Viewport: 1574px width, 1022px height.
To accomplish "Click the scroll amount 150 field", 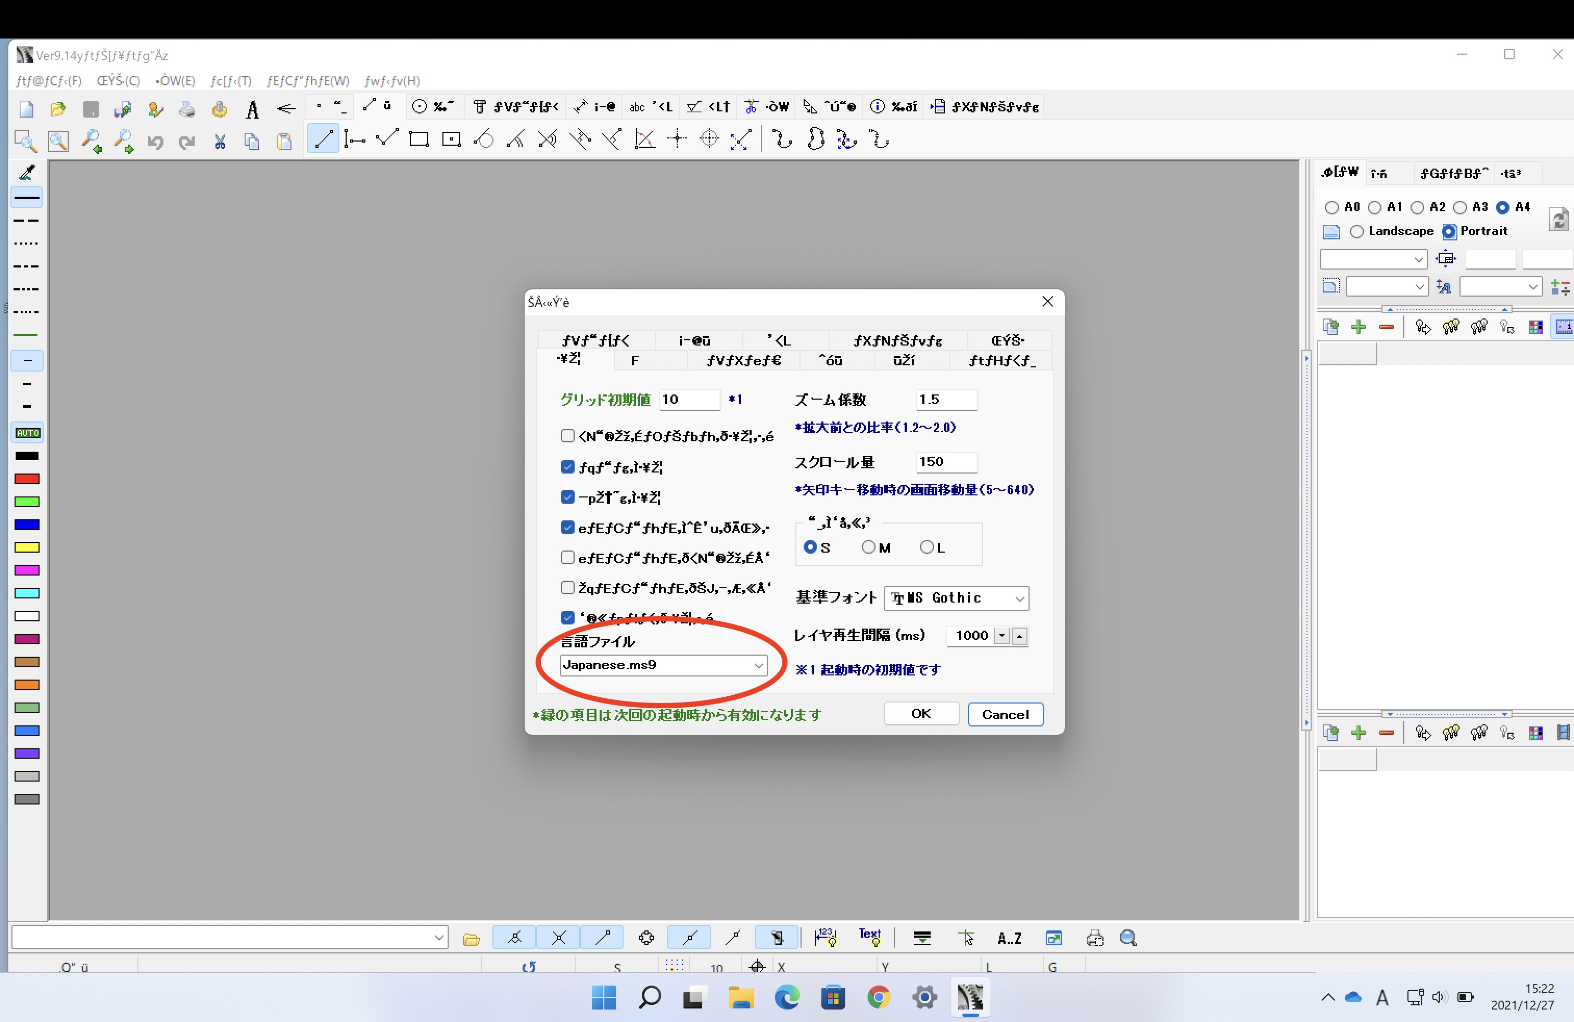I will 946,462.
